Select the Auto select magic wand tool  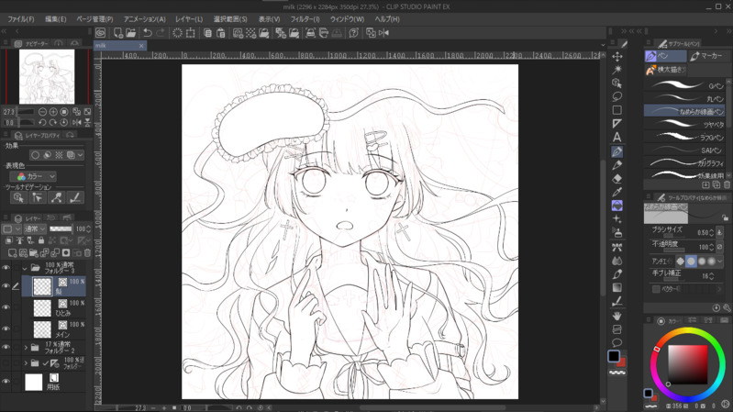(617, 70)
